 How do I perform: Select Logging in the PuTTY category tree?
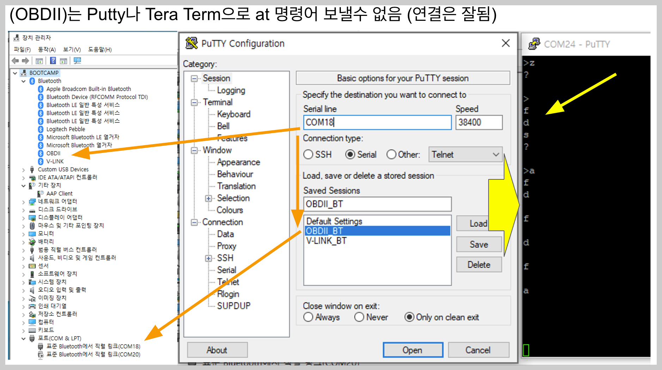coord(231,91)
